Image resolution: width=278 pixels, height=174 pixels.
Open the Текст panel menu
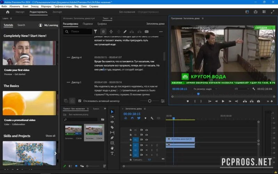(111, 18)
